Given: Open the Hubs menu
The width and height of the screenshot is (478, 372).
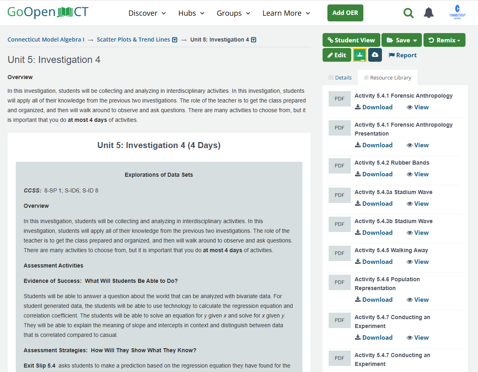Looking at the screenshot, I should pos(191,13).
